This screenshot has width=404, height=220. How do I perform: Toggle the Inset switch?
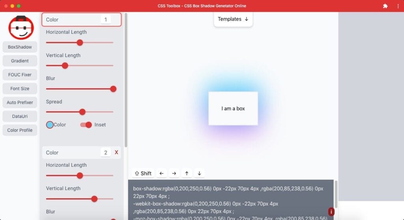click(86, 125)
